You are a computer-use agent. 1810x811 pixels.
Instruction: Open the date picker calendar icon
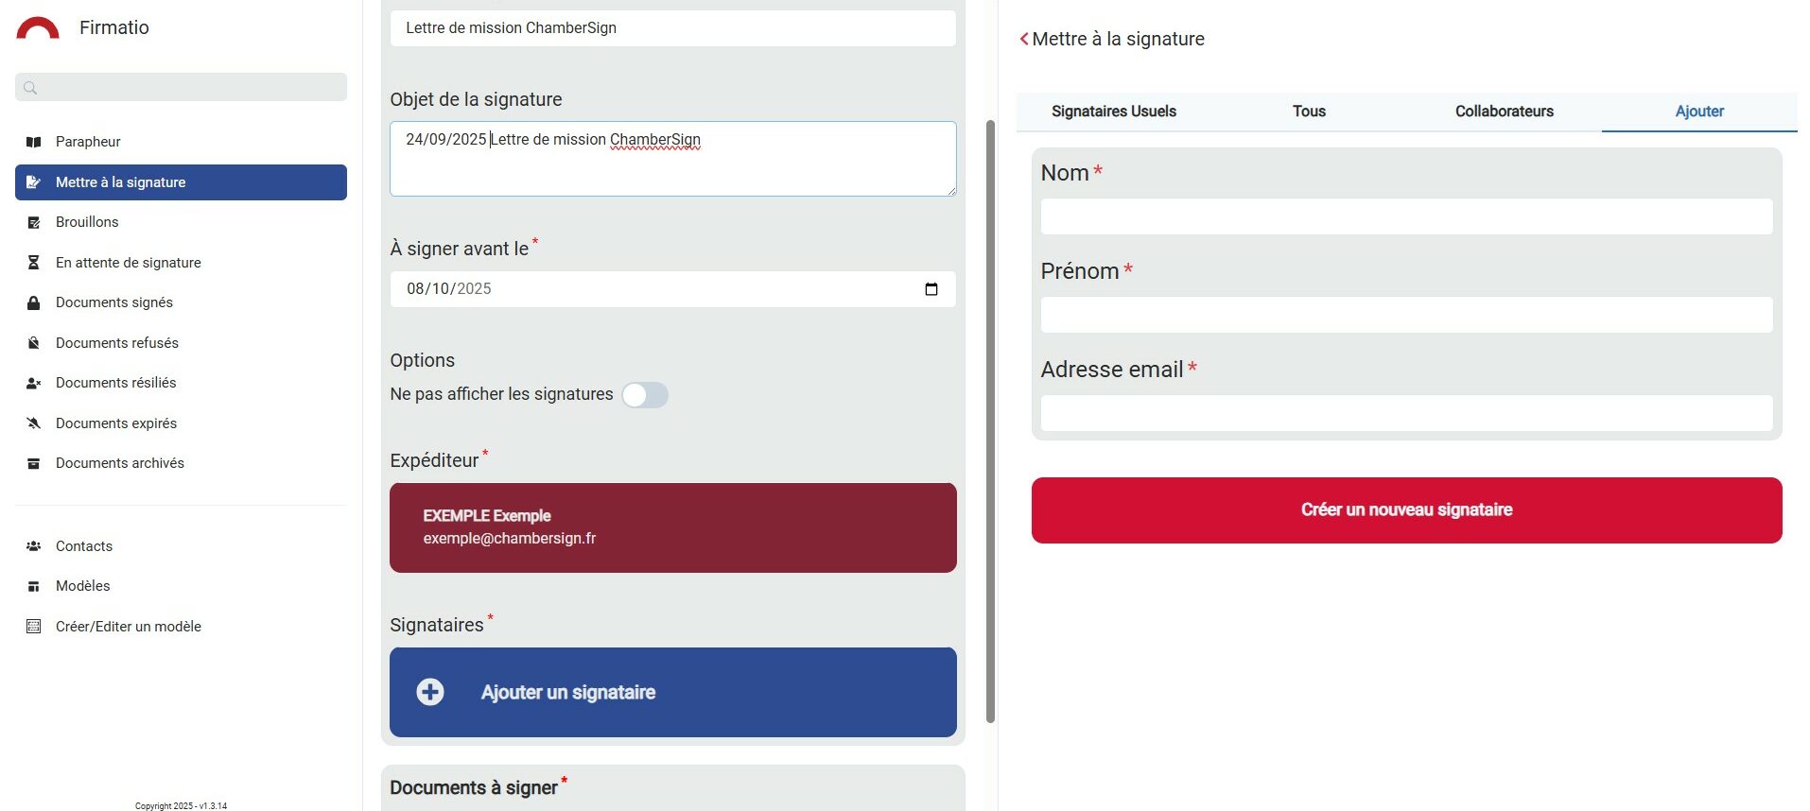pos(931,289)
